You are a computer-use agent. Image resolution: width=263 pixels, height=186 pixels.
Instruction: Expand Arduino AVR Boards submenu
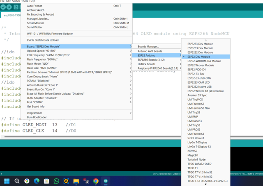point(157,51)
